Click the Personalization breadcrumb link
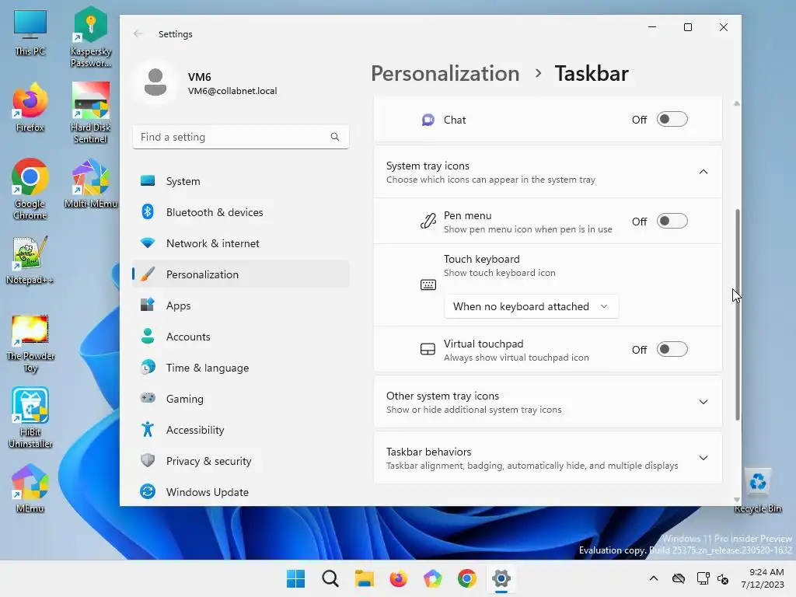The image size is (796, 597). pos(445,74)
